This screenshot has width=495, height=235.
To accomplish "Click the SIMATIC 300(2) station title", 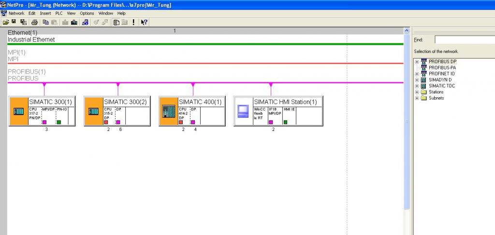I will pyautogui.click(x=125, y=102).
